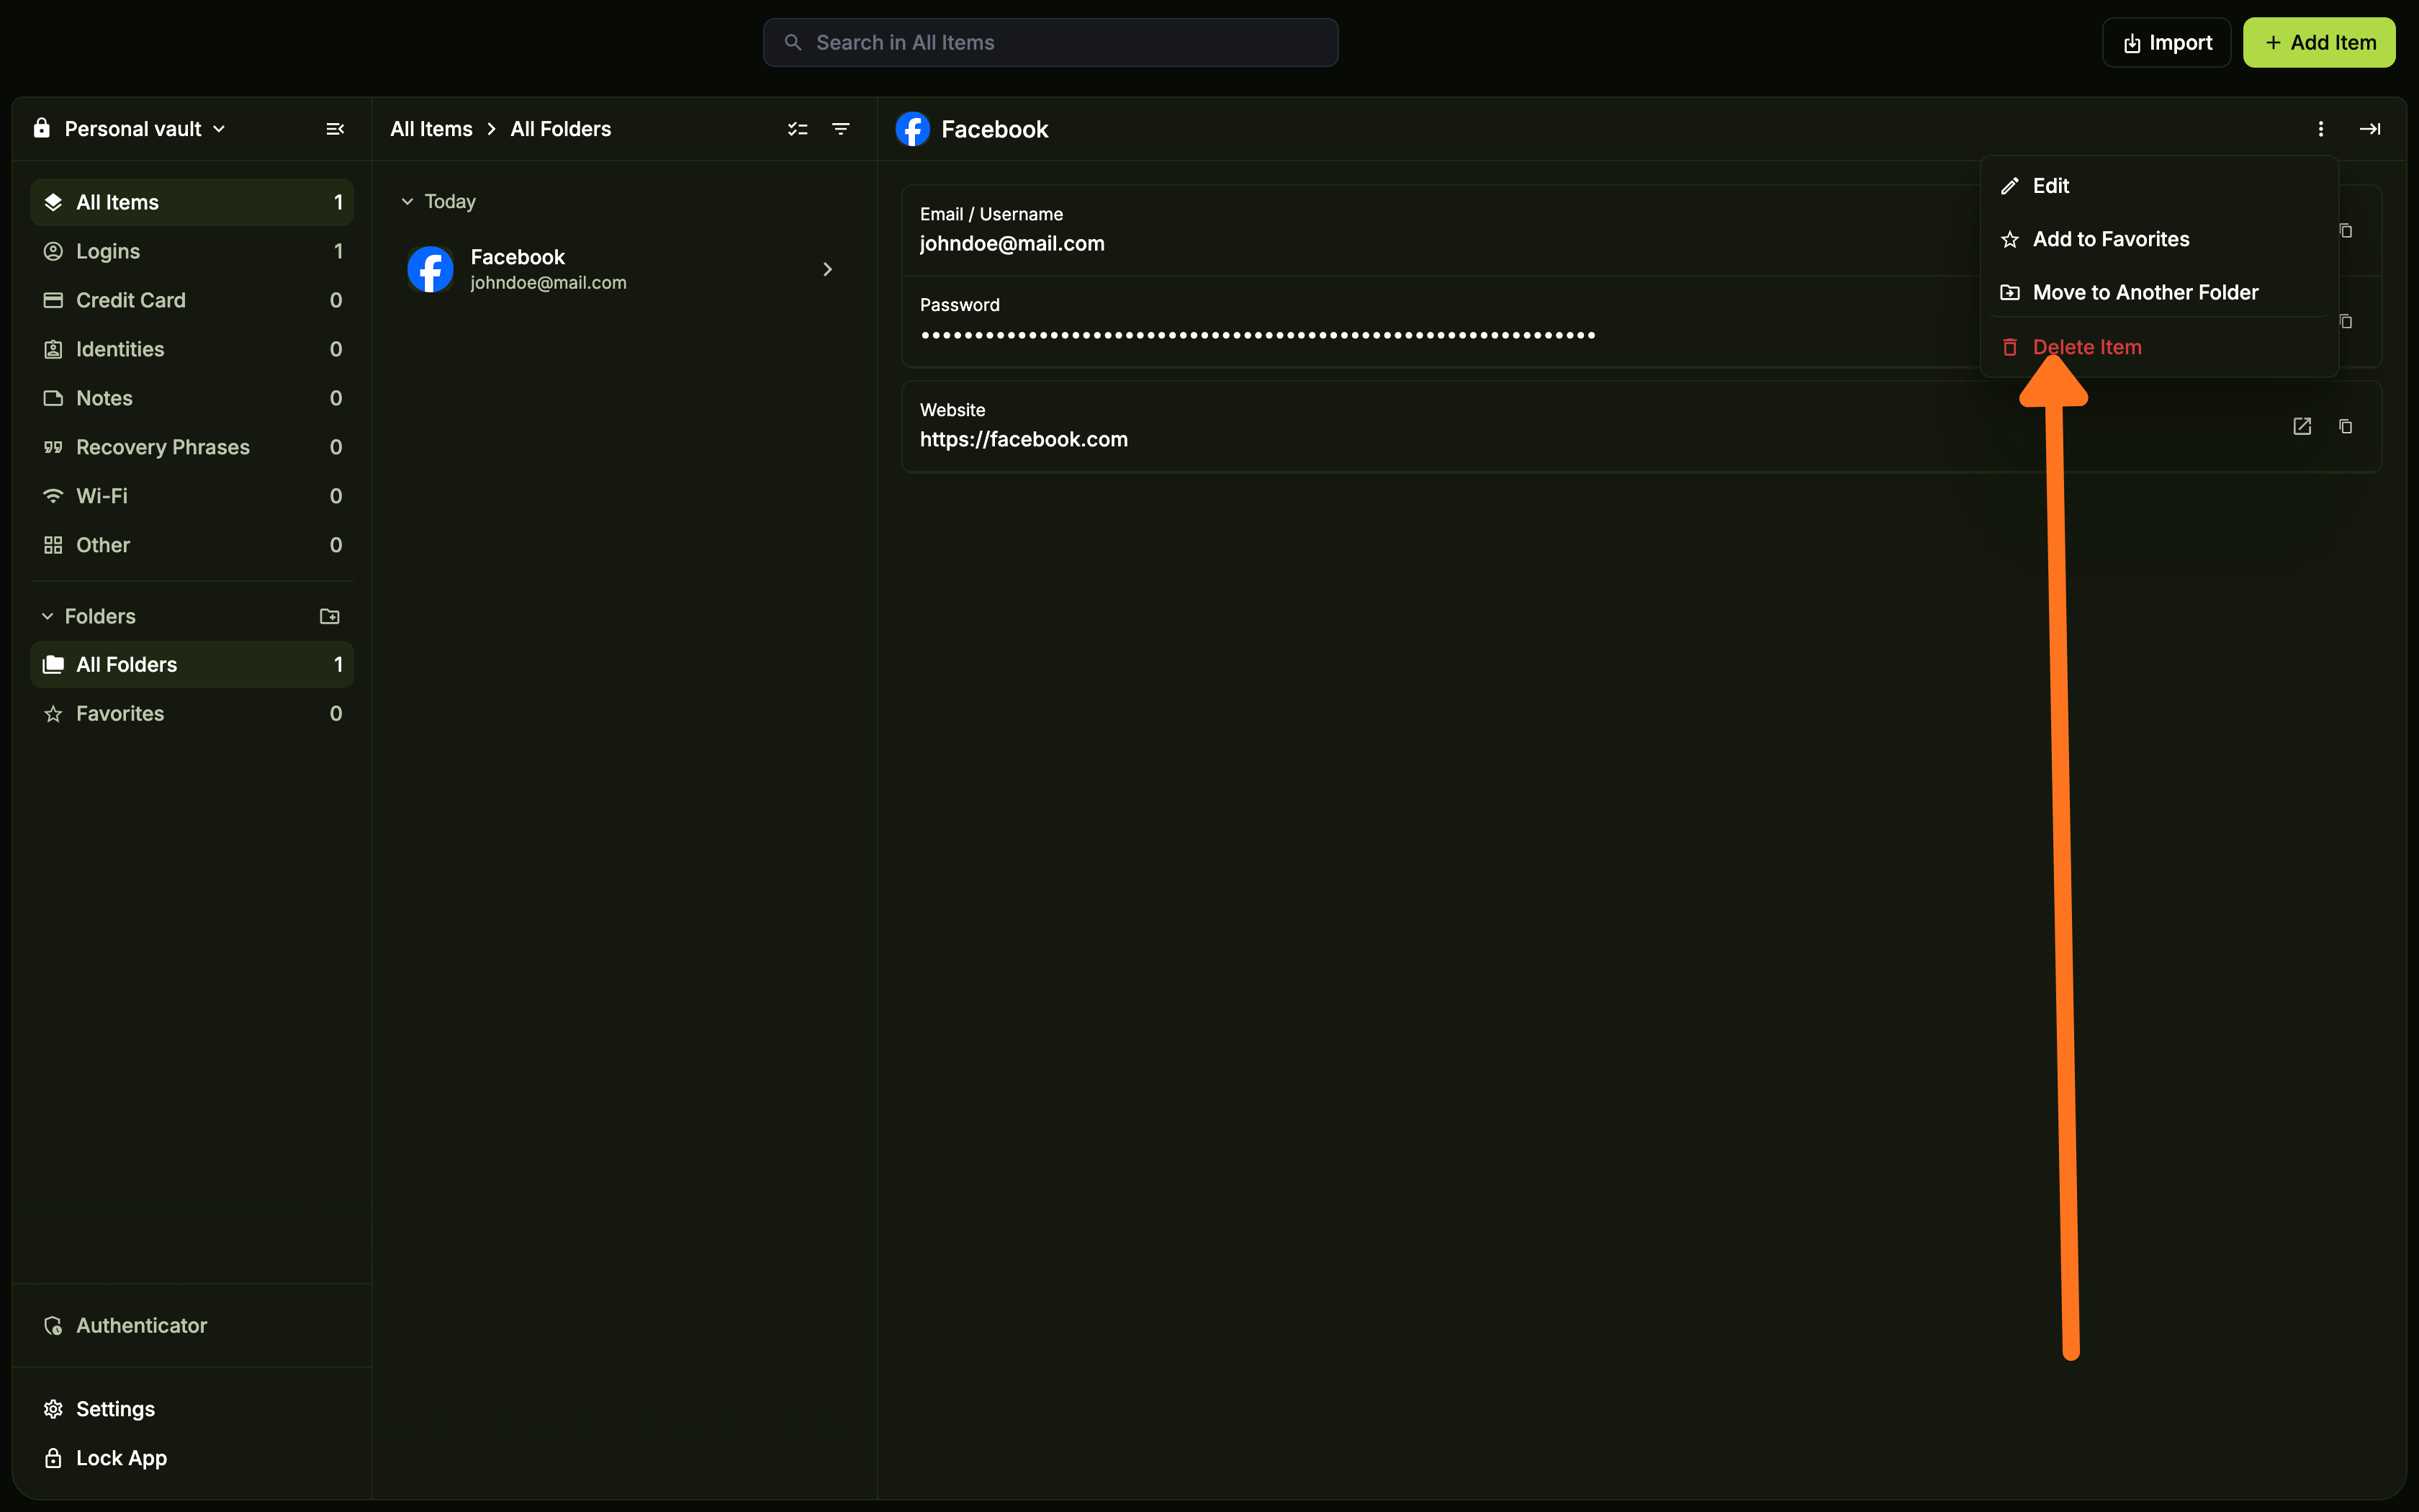Select the Other category
Image resolution: width=2419 pixels, height=1512 pixels.
[192, 545]
